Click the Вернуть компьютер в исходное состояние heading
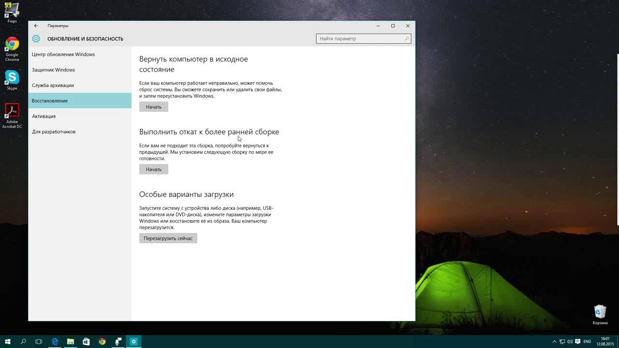The height and width of the screenshot is (348, 619). click(193, 64)
